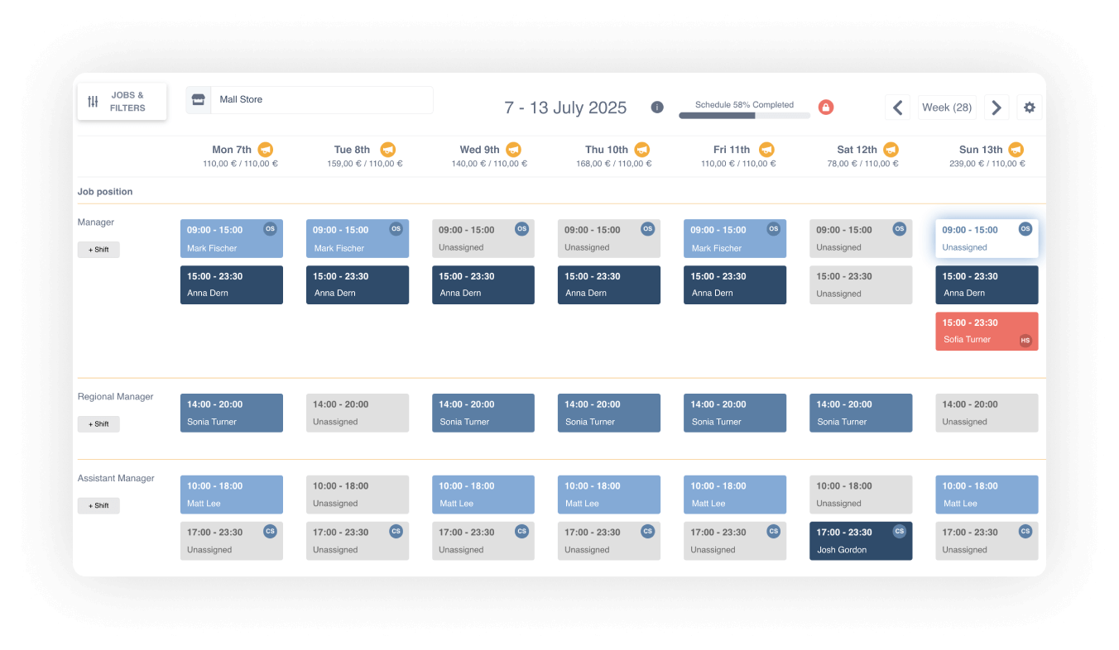Open Anna Dern's Sunday 15:00 - 23:30 shift
The height and width of the screenshot is (650, 1119).
click(x=987, y=284)
